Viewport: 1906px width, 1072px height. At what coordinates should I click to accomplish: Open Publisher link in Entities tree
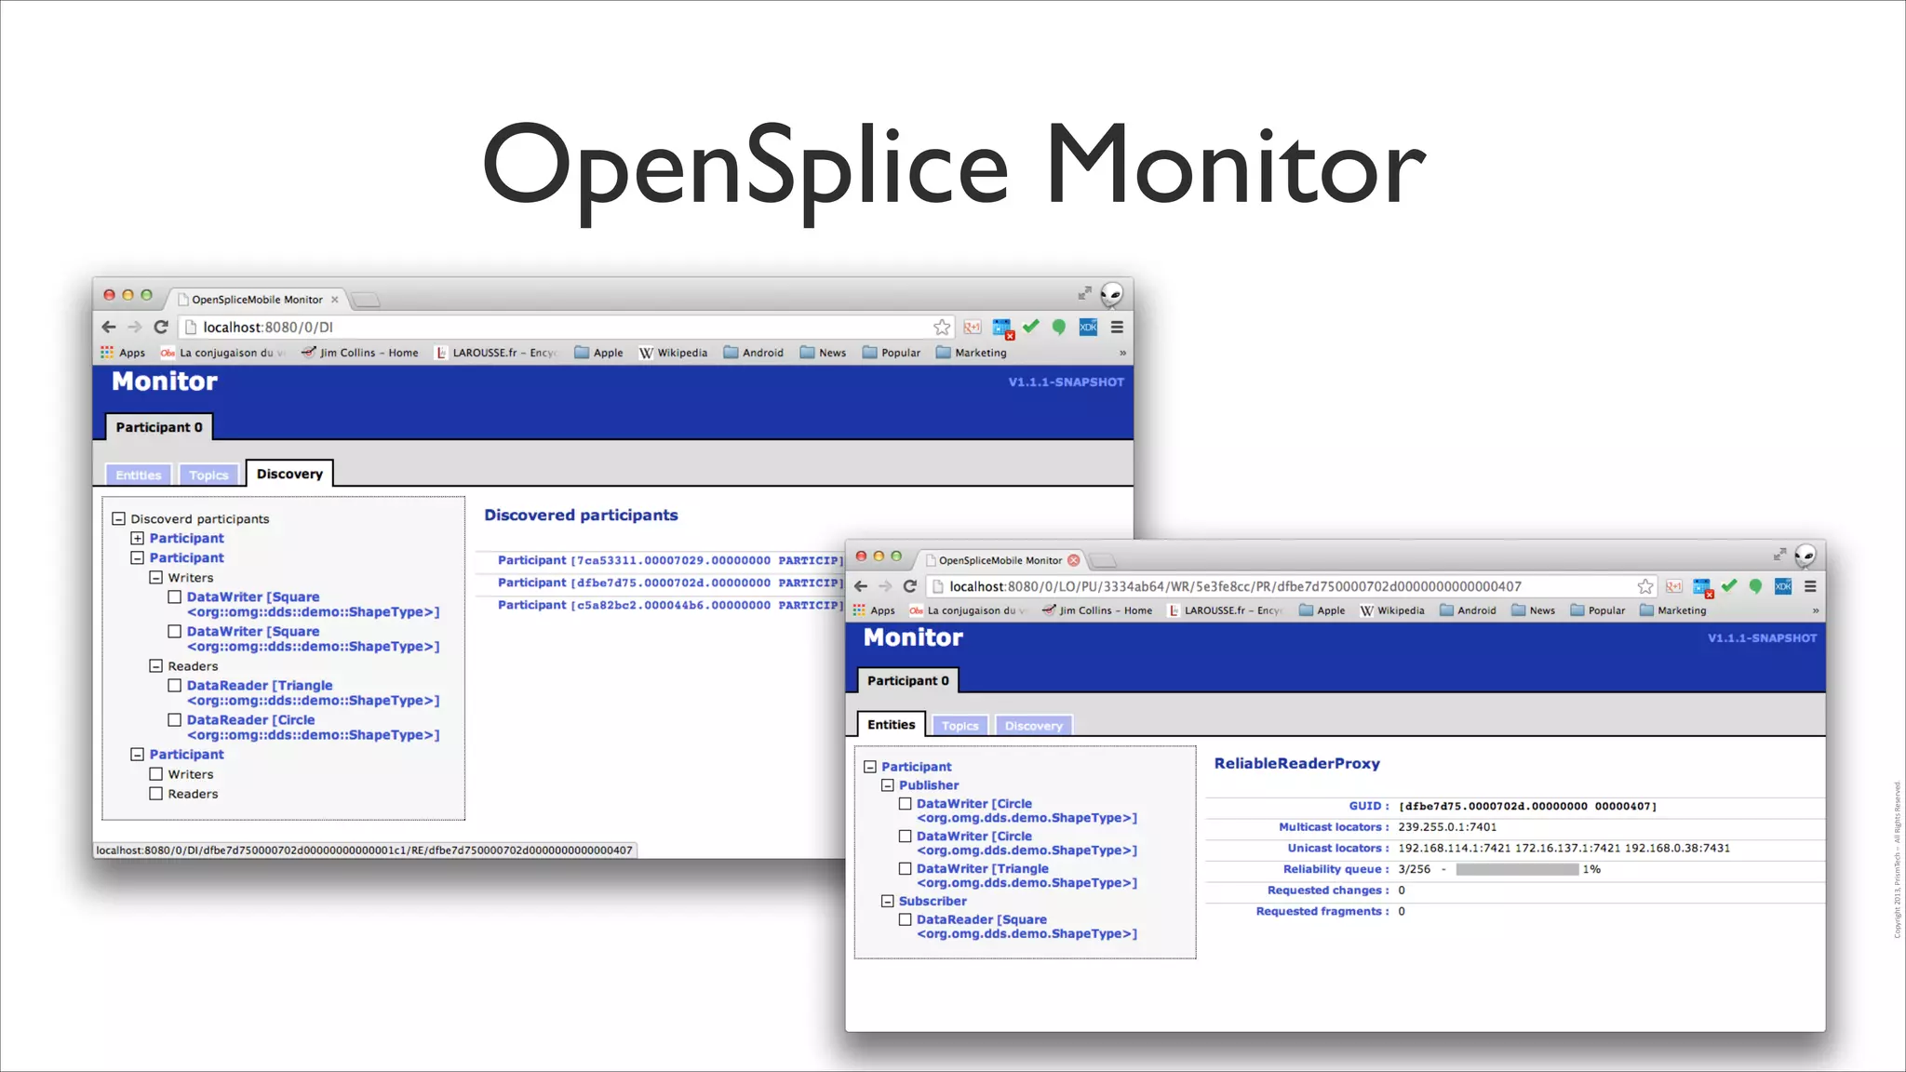(929, 785)
